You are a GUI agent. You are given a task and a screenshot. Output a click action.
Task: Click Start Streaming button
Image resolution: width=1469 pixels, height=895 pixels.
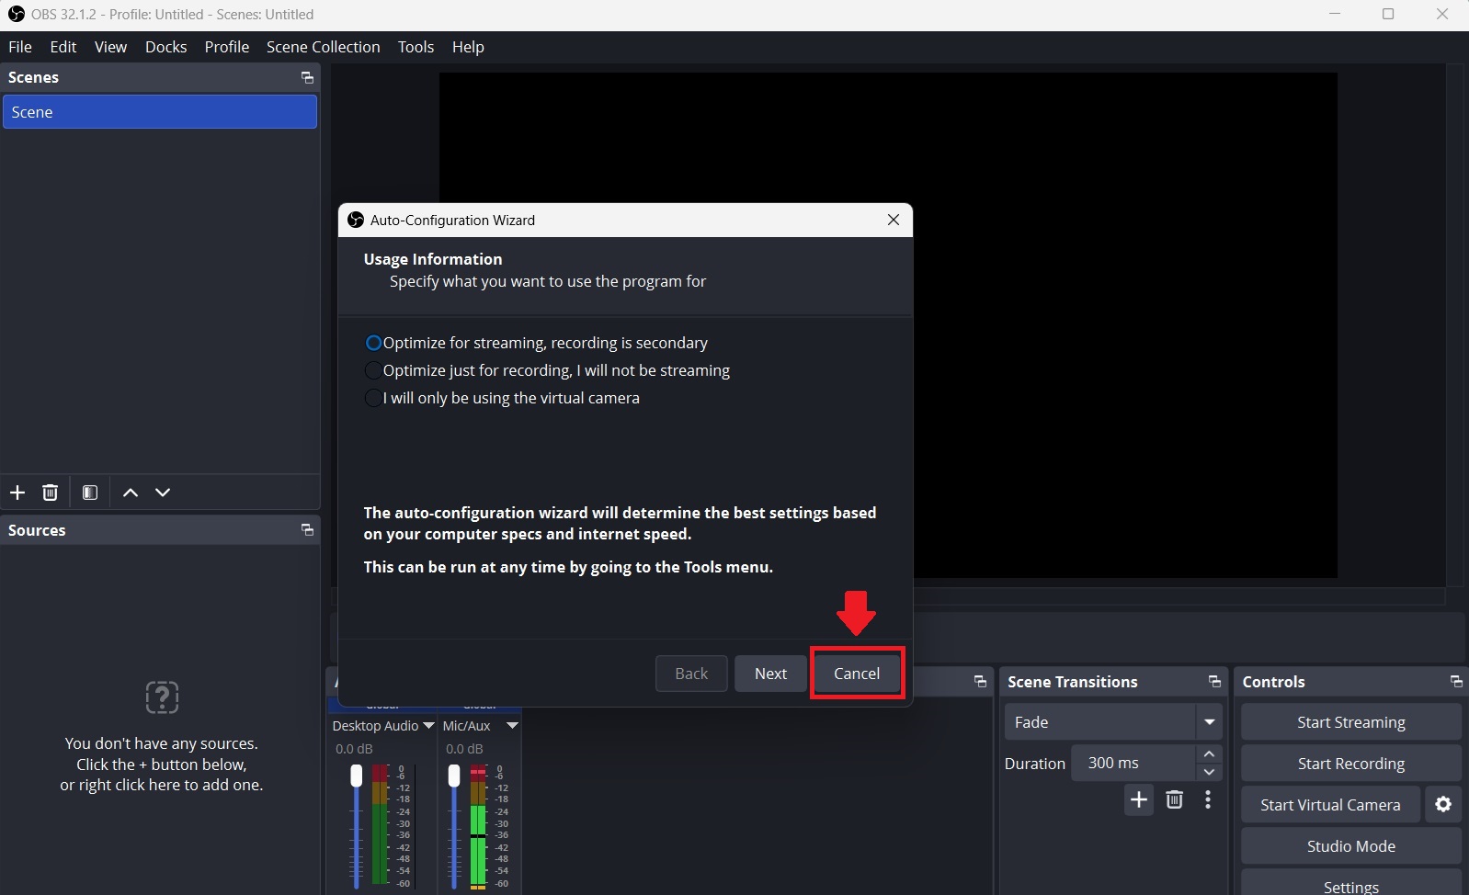tap(1350, 722)
